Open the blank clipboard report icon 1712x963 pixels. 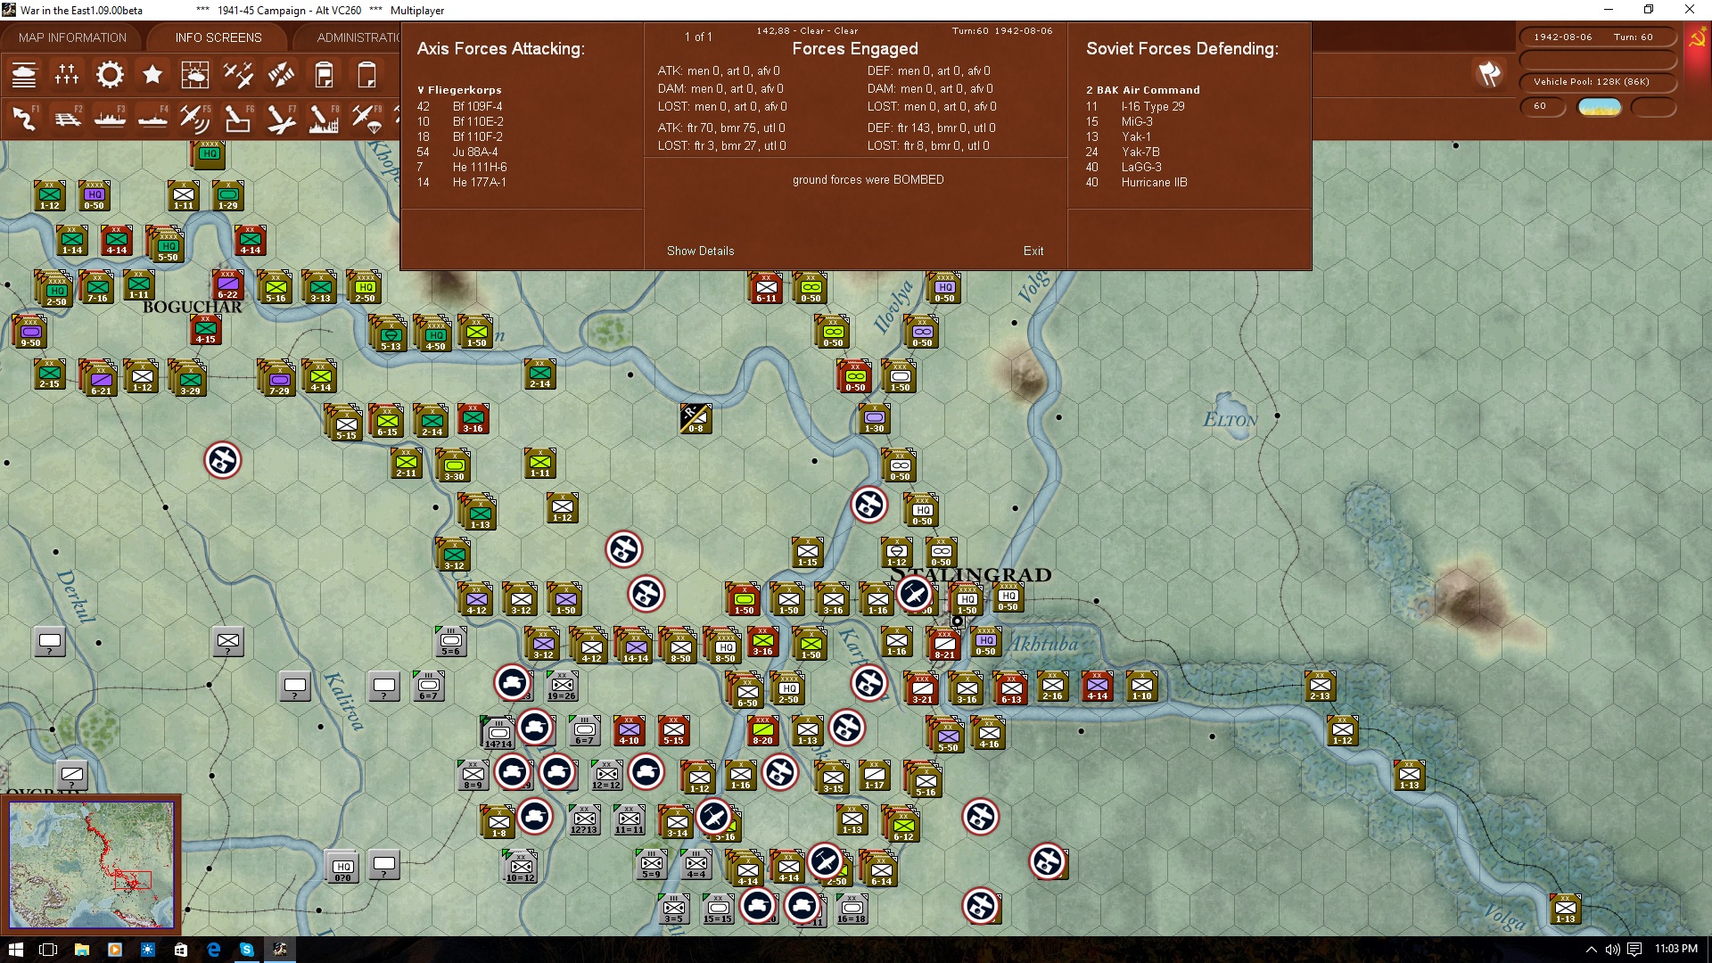[366, 75]
